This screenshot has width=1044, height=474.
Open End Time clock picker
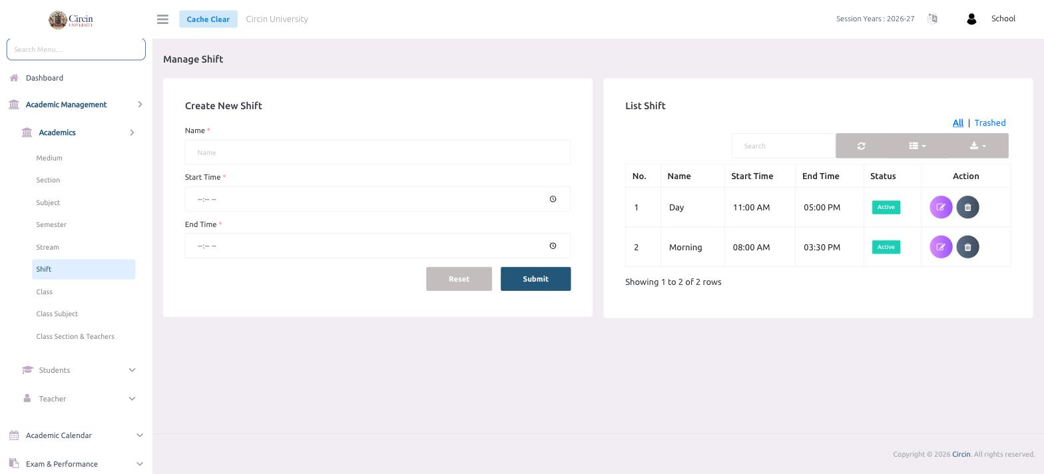(553, 246)
